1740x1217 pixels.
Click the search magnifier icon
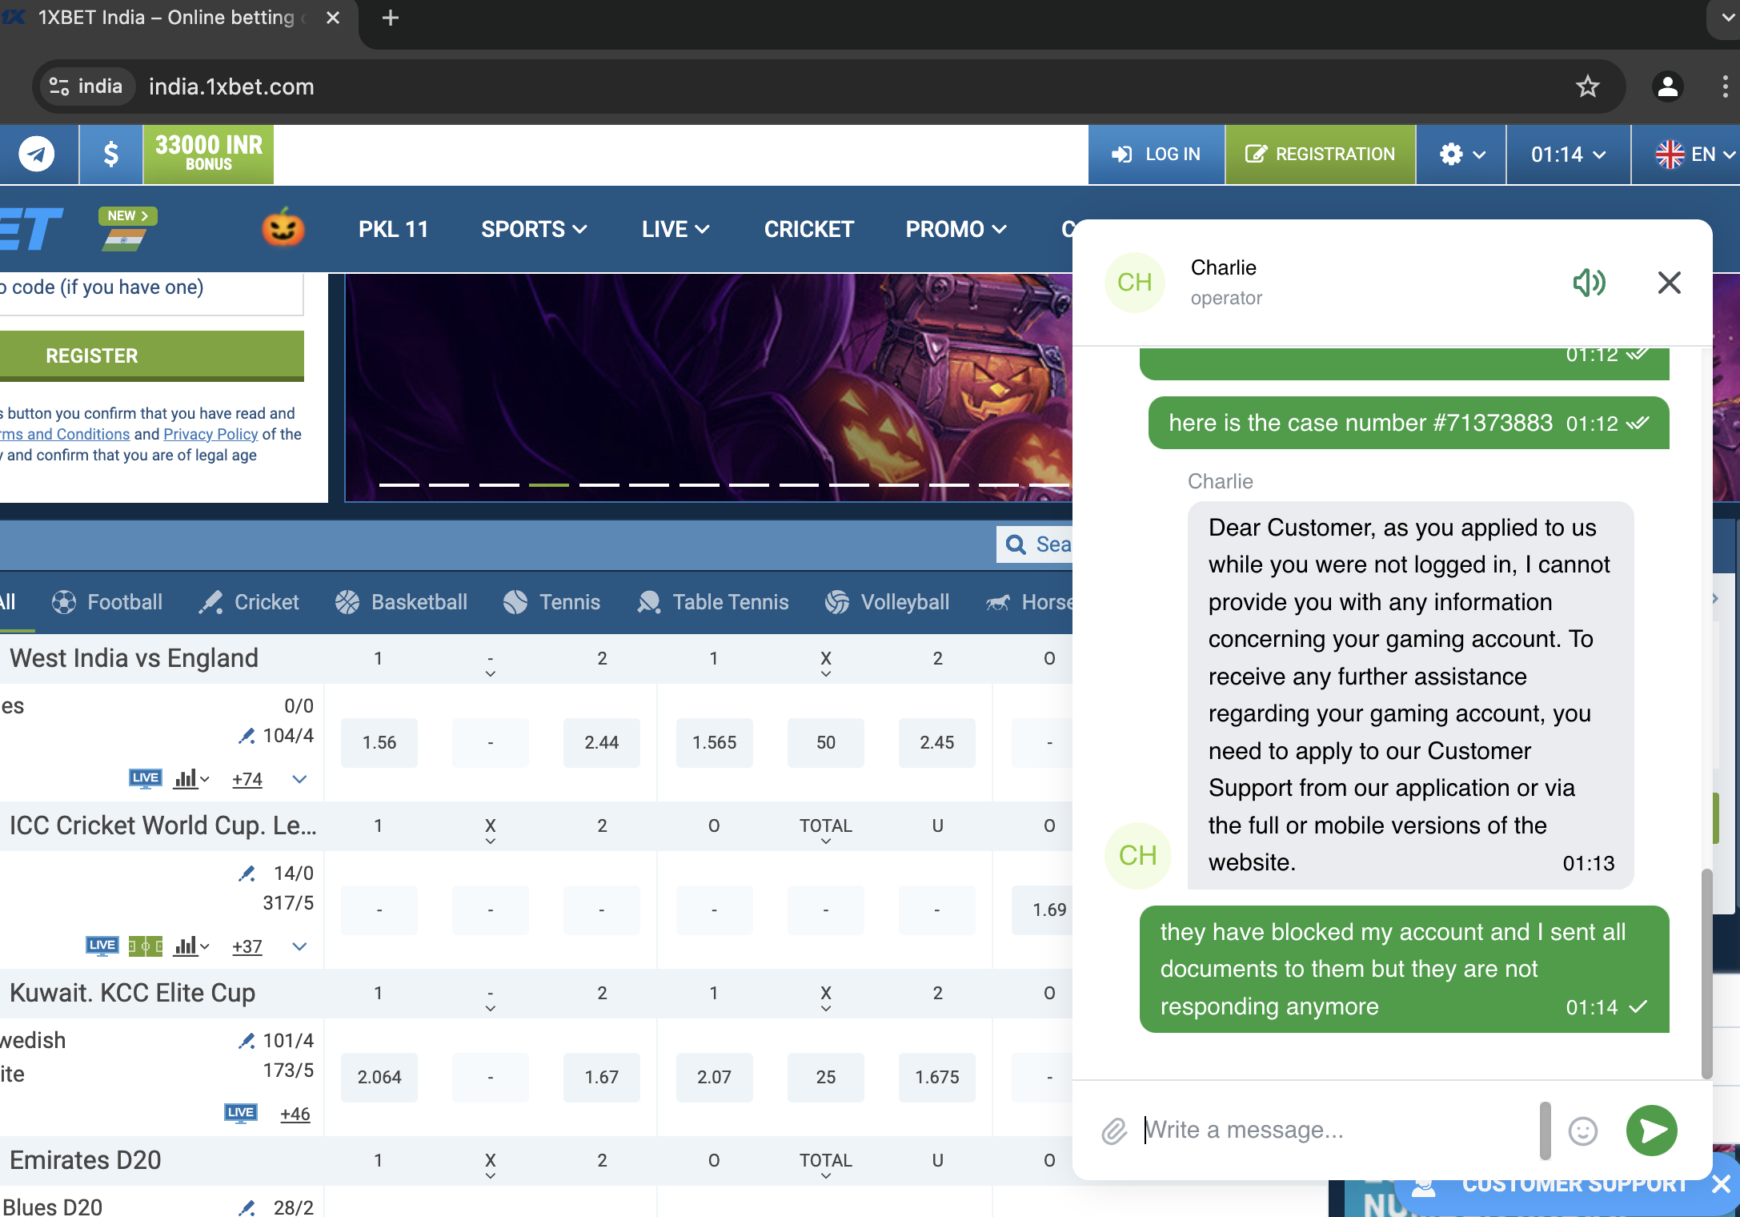tap(1016, 544)
